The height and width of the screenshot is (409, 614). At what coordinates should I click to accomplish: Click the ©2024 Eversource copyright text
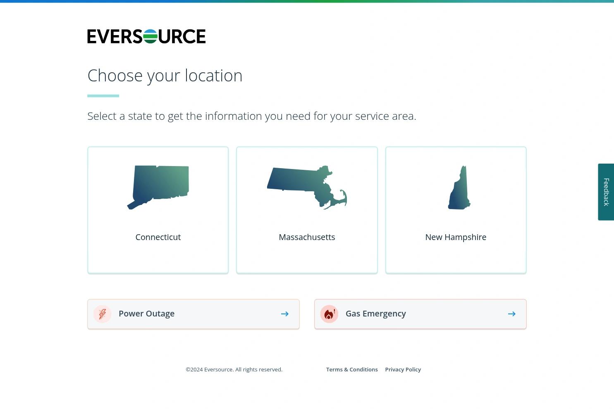pyautogui.click(x=234, y=369)
